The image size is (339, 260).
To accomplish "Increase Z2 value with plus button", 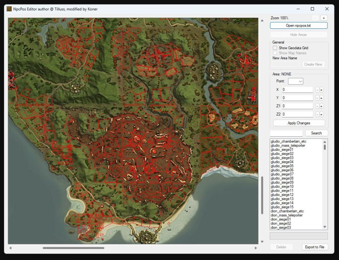I will [x=321, y=114].
